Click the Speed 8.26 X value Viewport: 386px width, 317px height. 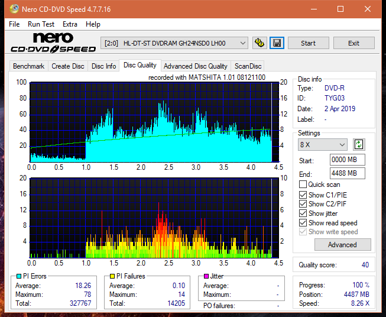360,303
